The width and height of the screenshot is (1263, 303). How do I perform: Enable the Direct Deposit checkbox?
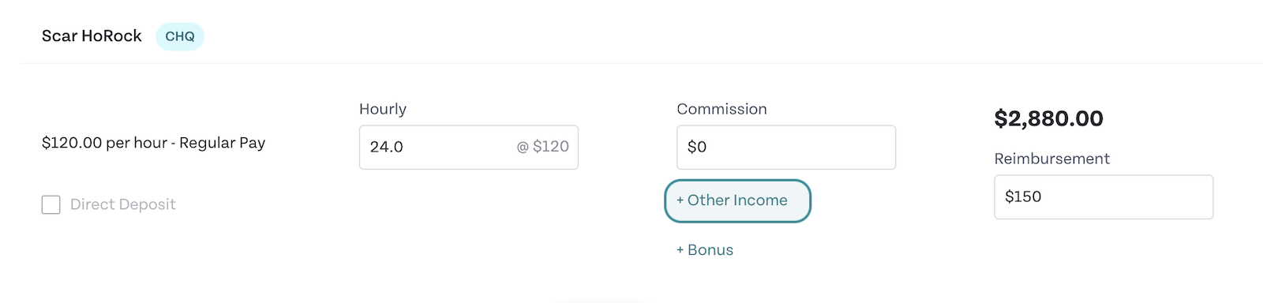[x=51, y=205]
